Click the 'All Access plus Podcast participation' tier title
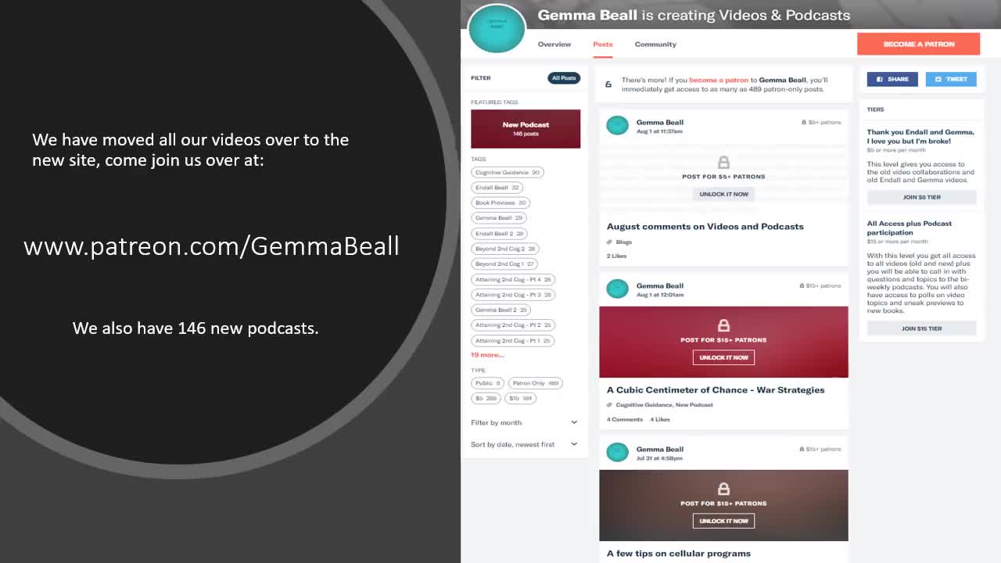 [910, 228]
